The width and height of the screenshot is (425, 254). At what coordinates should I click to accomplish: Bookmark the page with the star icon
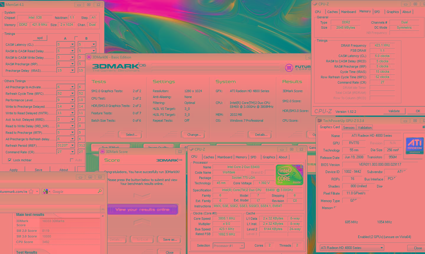pyautogui.click(x=31, y=191)
